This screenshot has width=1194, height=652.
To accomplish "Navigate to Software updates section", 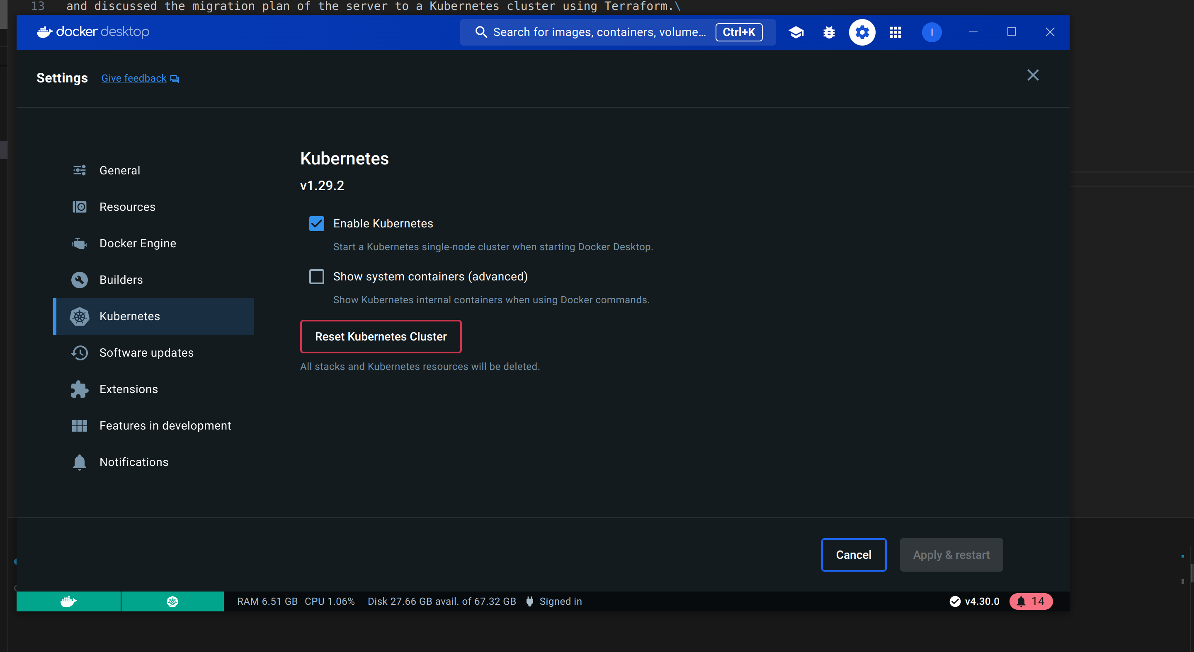I will 146,352.
